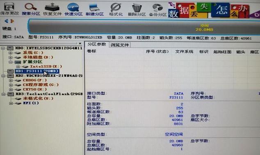Click the Save Changes (保存更改) toolbar icon
The image size is (260, 155).
9,9
